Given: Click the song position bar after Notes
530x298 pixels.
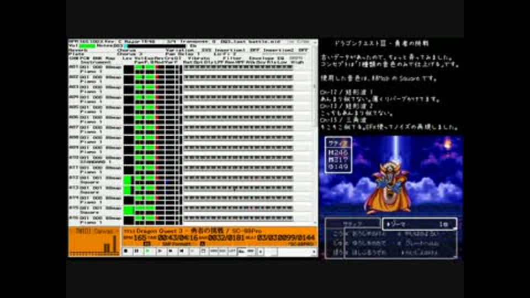Looking at the screenshot, I should [156, 46].
